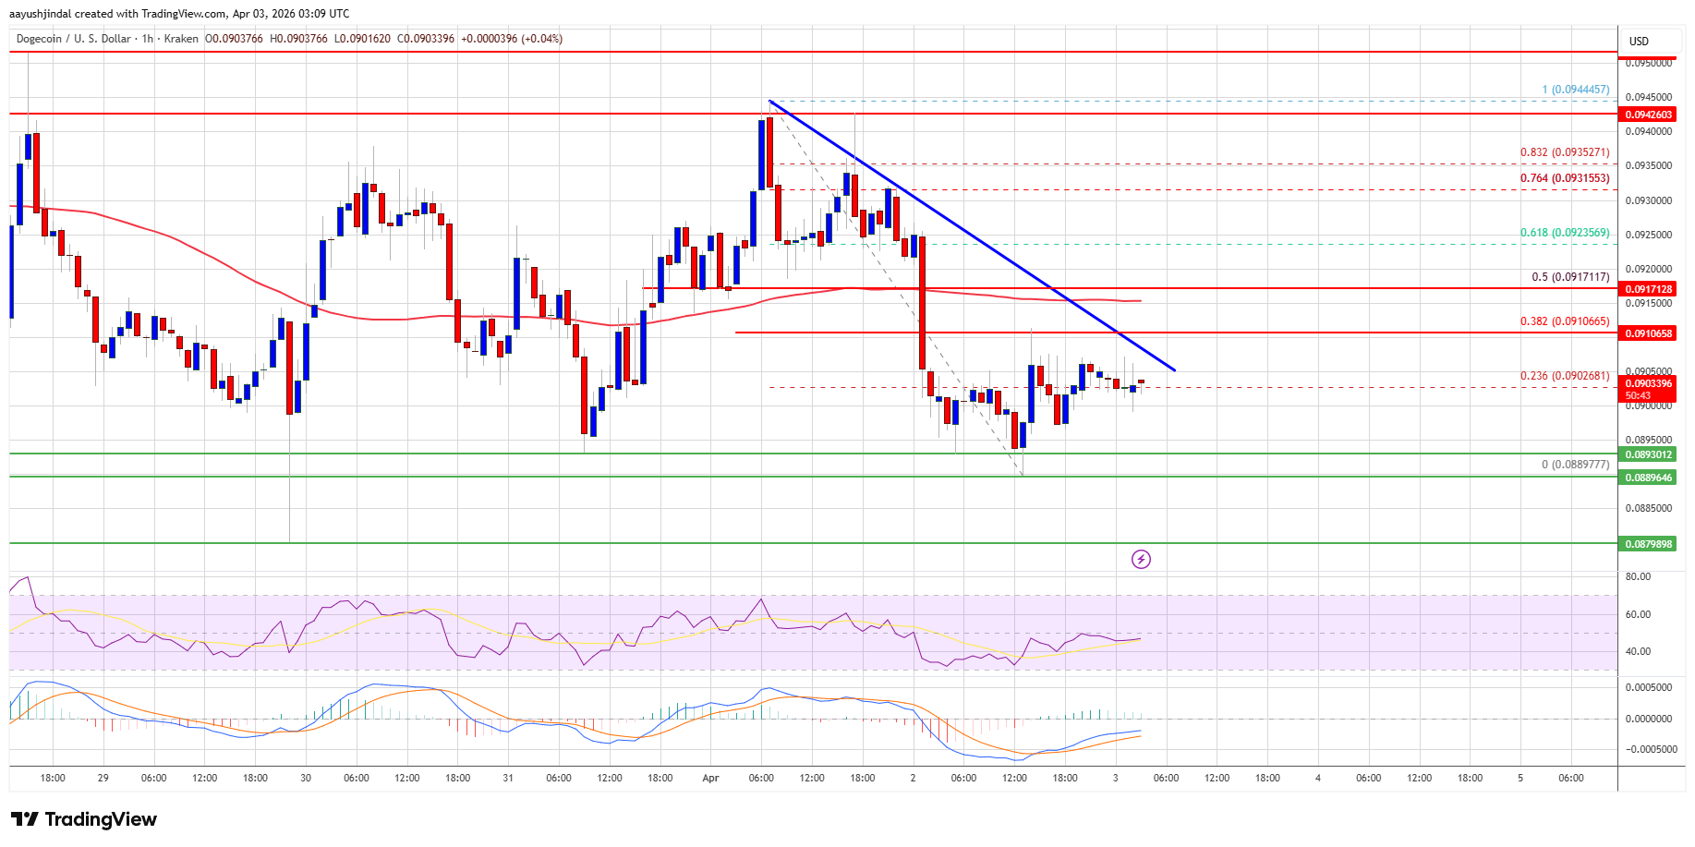The height and width of the screenshot is (847, 1695).
Task: Click the green 0.0879898 lower support label
Action: 1647,545
